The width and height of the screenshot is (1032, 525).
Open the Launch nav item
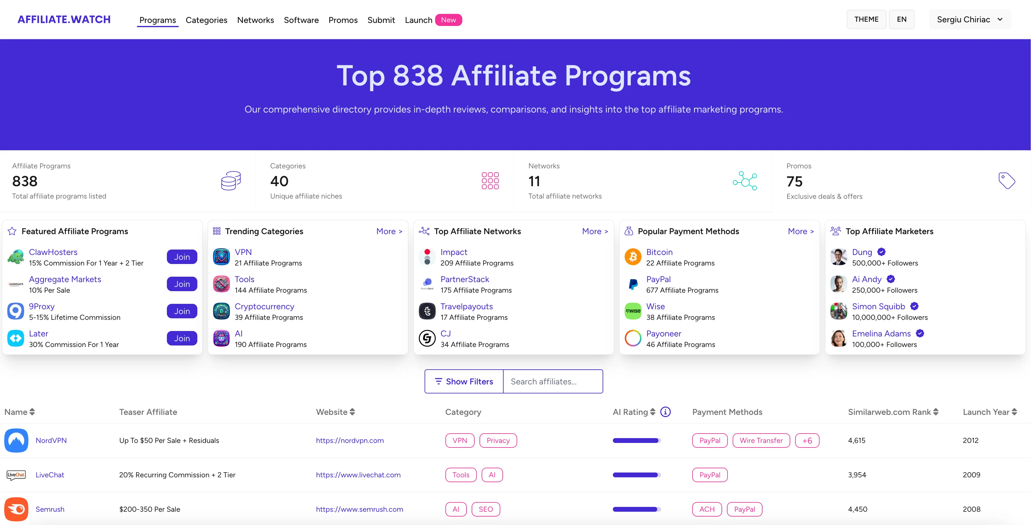(433, 20)
